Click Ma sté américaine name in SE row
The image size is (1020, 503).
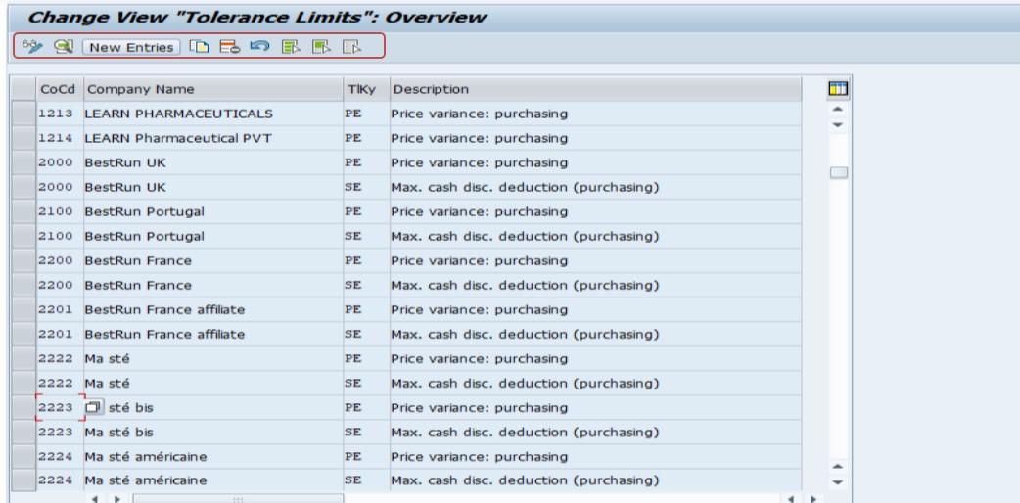(213, 480)
